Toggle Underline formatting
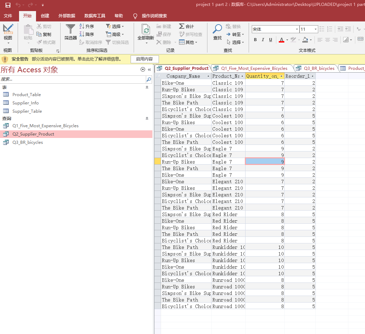 270,39
